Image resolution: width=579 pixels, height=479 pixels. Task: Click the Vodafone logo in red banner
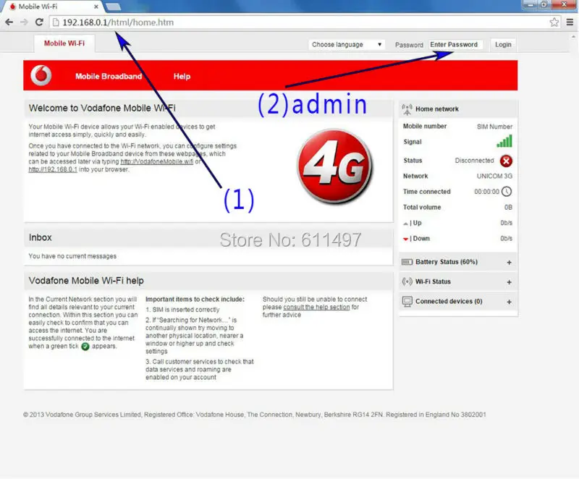pos(41,75)
